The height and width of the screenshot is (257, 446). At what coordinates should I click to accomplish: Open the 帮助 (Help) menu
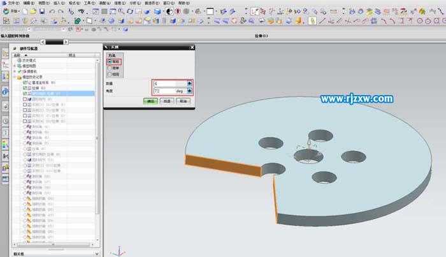point(184,3)
